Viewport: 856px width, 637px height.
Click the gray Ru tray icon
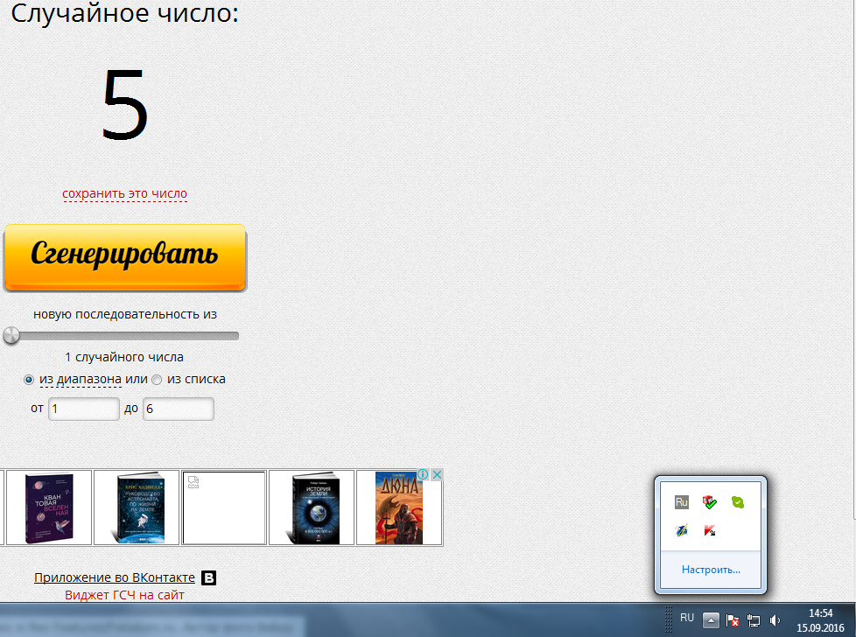(682, 502)
